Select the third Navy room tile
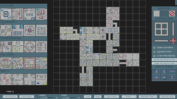The image size is (177, 99). click(30, 79)
